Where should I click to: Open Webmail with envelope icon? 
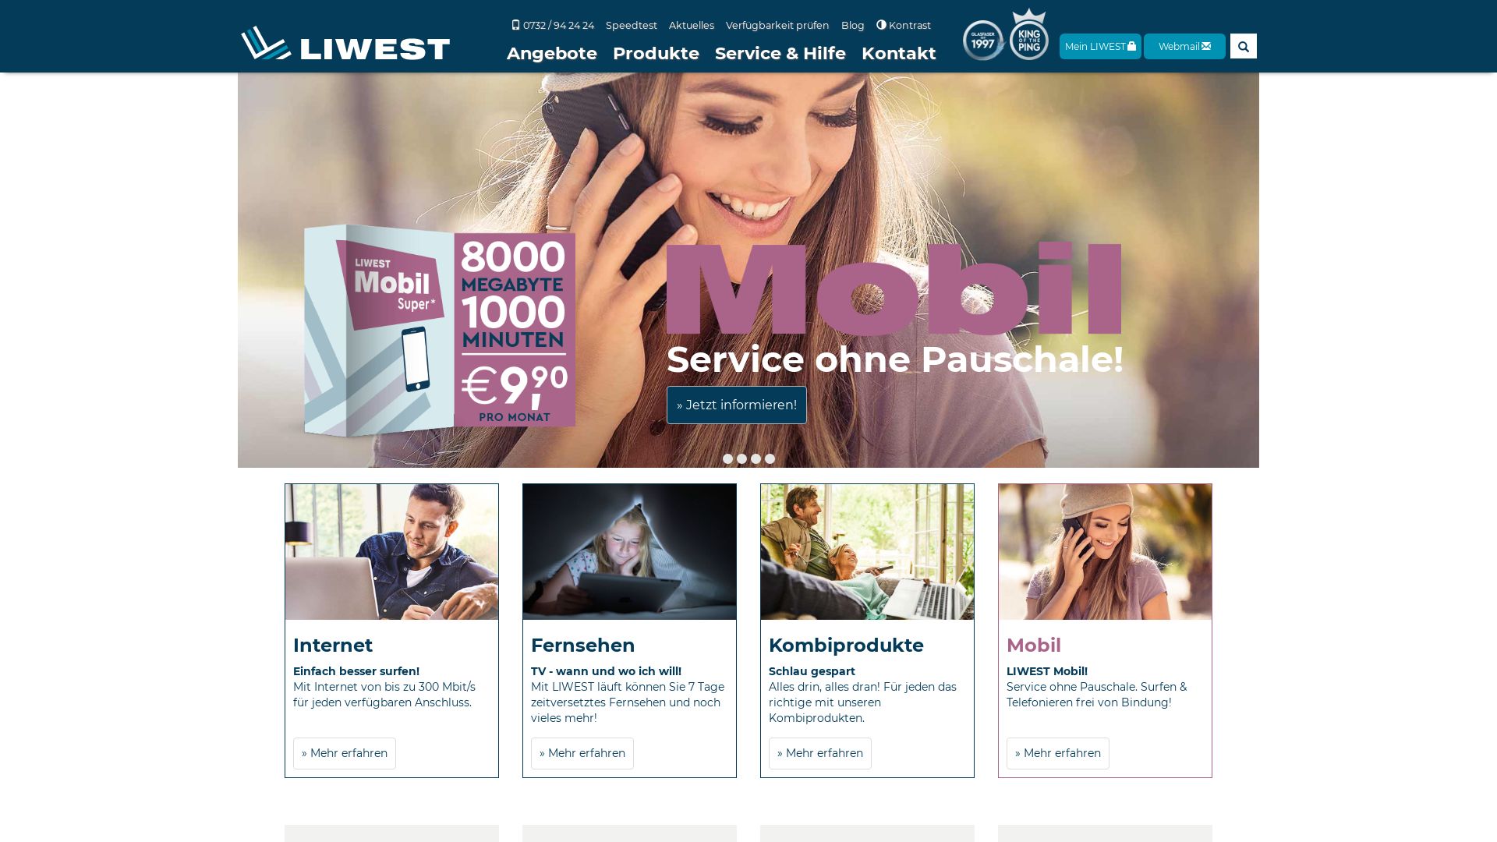[1184, 47]
